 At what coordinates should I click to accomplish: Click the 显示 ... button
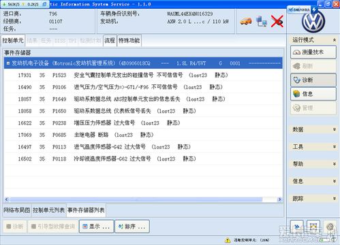point(96,227)
